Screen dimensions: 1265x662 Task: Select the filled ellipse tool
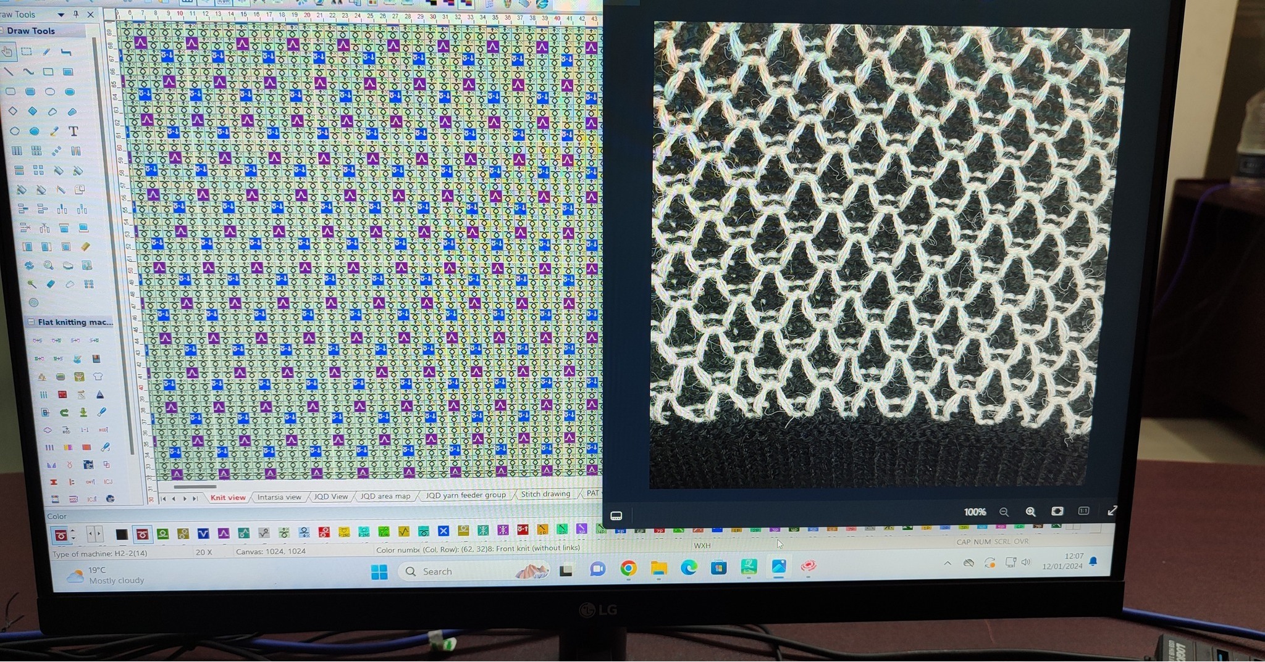pos(70,92)
